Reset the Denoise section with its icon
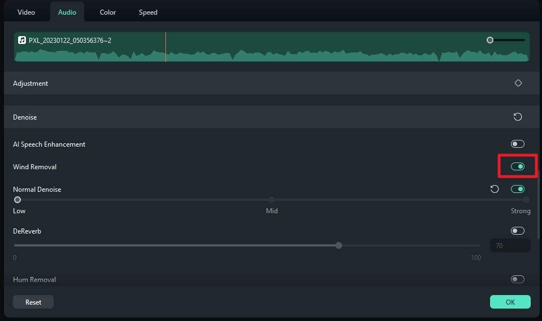 click(x=518, y=117)
